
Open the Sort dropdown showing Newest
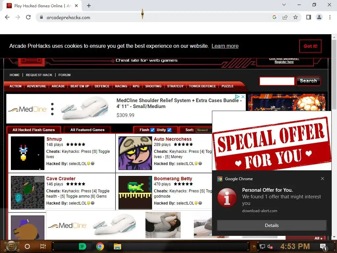tap(204, 130)
